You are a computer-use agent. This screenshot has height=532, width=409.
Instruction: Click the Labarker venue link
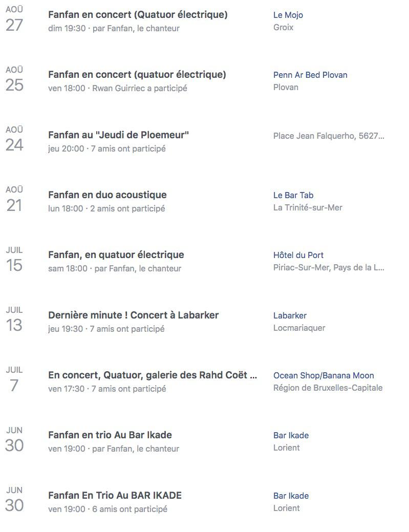pos(290,315)
